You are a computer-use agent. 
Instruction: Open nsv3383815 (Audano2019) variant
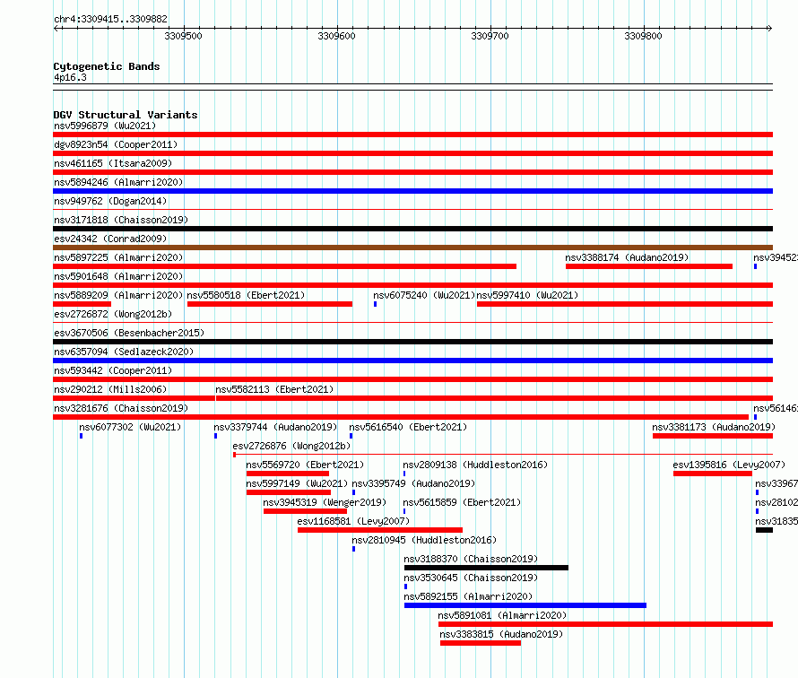tap(501, 634)
